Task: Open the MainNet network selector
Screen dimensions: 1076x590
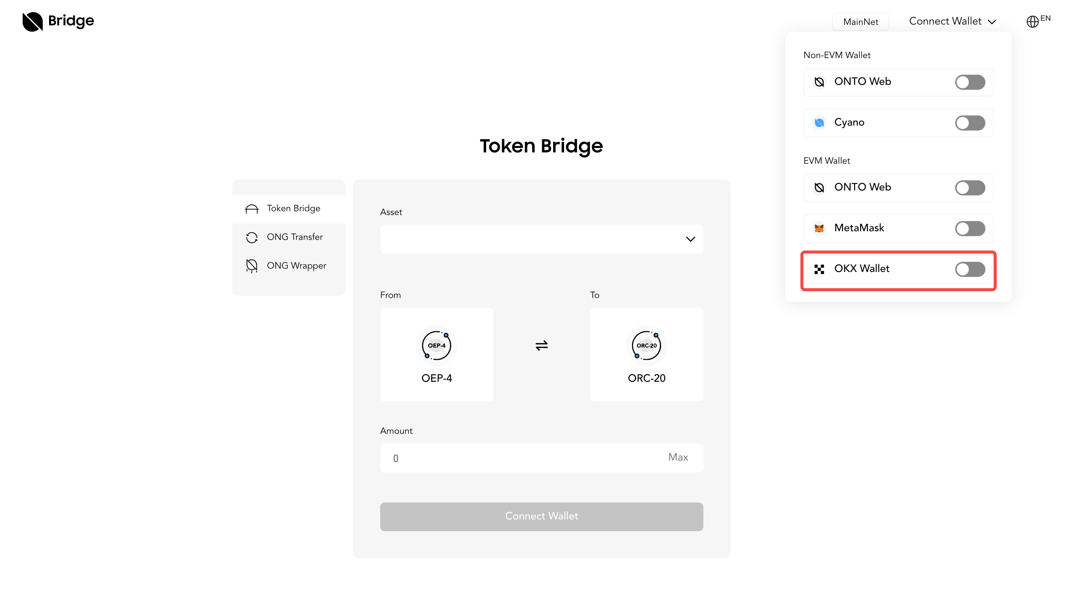Action: 860,22
